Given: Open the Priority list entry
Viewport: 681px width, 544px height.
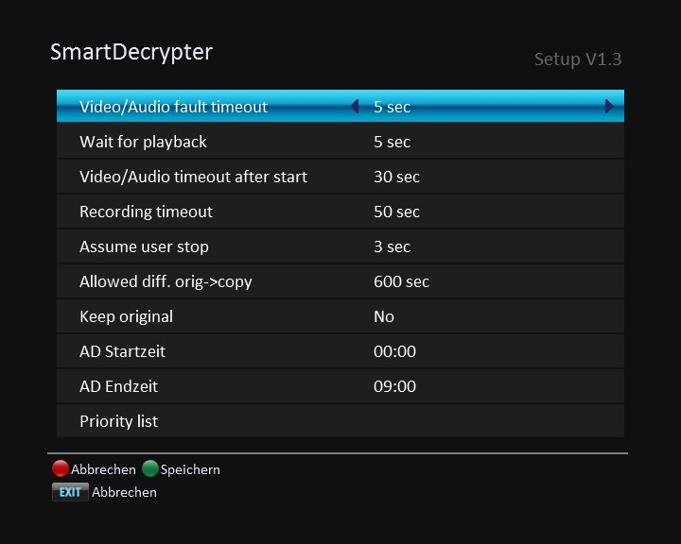Looking at the screenshot, I should coord(118,421).
